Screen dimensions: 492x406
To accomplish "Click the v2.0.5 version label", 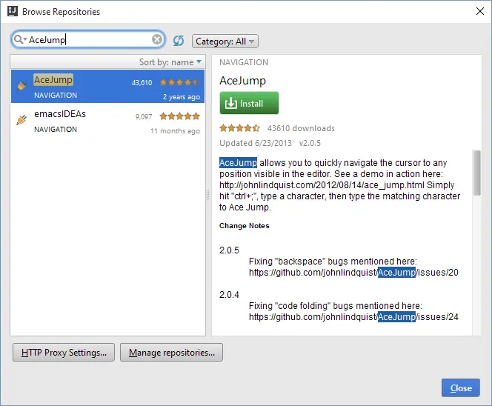I will (x=310, y=143).
